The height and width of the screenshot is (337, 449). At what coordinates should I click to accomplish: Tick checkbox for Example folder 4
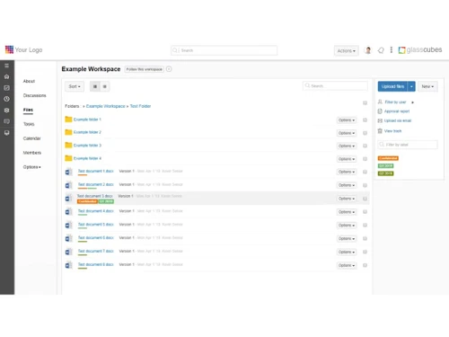[x=365, y=159]
